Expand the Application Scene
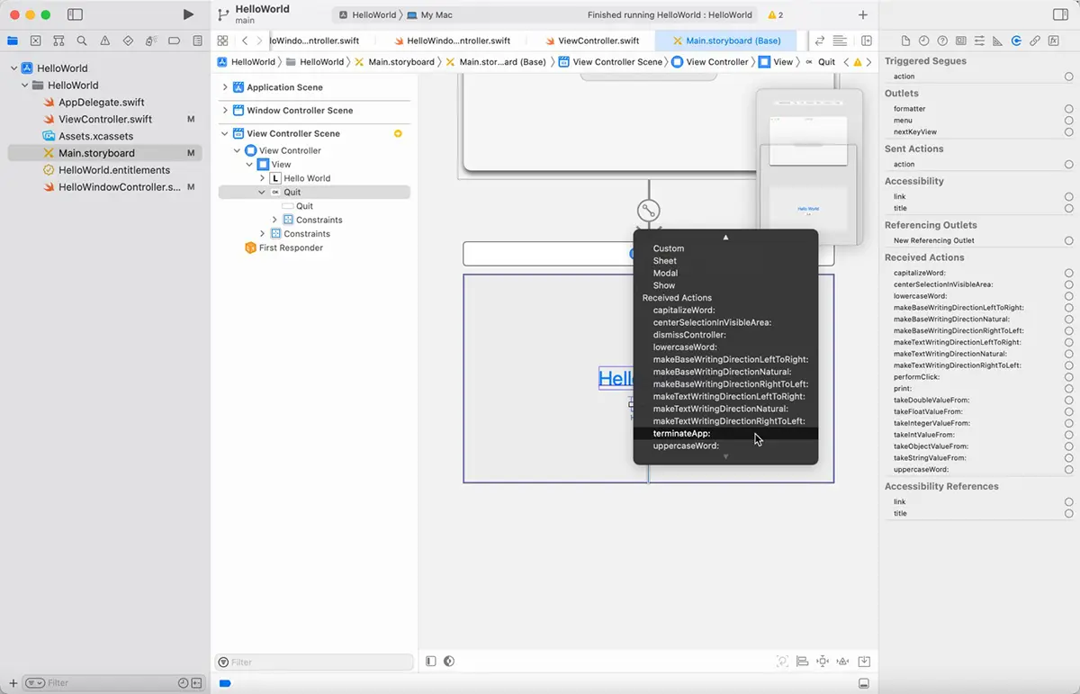The width and height of the screenshot is (1080, 694). 225,87
